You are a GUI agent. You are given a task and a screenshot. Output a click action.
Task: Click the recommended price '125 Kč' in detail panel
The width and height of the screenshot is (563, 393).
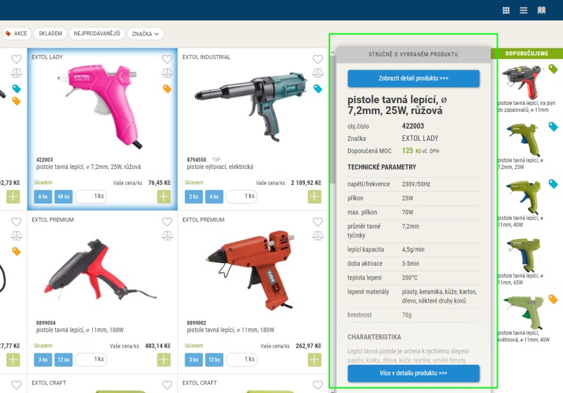pos(411,151)
